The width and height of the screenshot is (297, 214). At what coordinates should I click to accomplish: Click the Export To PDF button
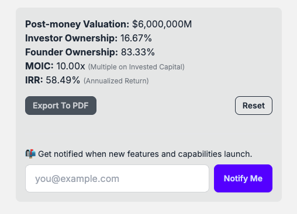pos(61,106)
